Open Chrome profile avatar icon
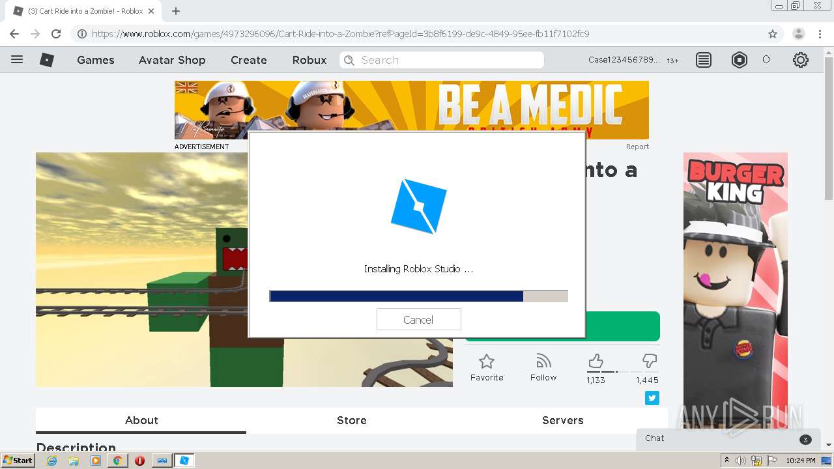834x469 pixels. (x=799, y=34)
